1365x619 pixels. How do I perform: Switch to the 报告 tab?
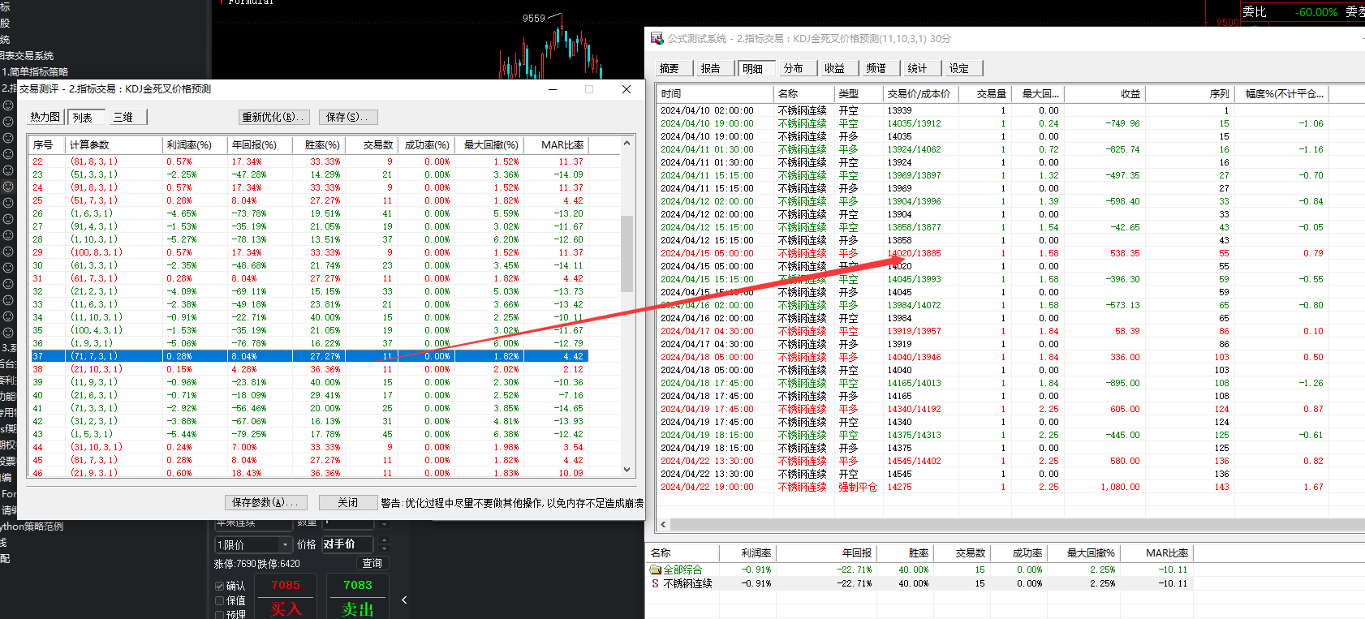(x=711, y=68)
